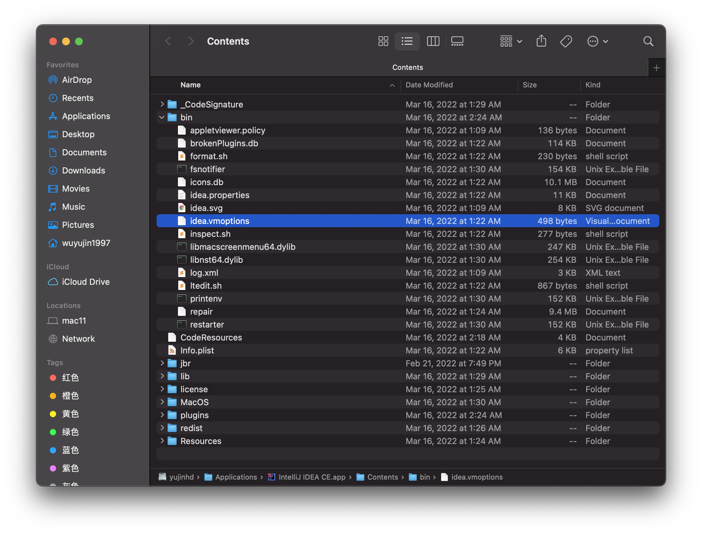Open Downloads in the sidebar

click(83, 171)
